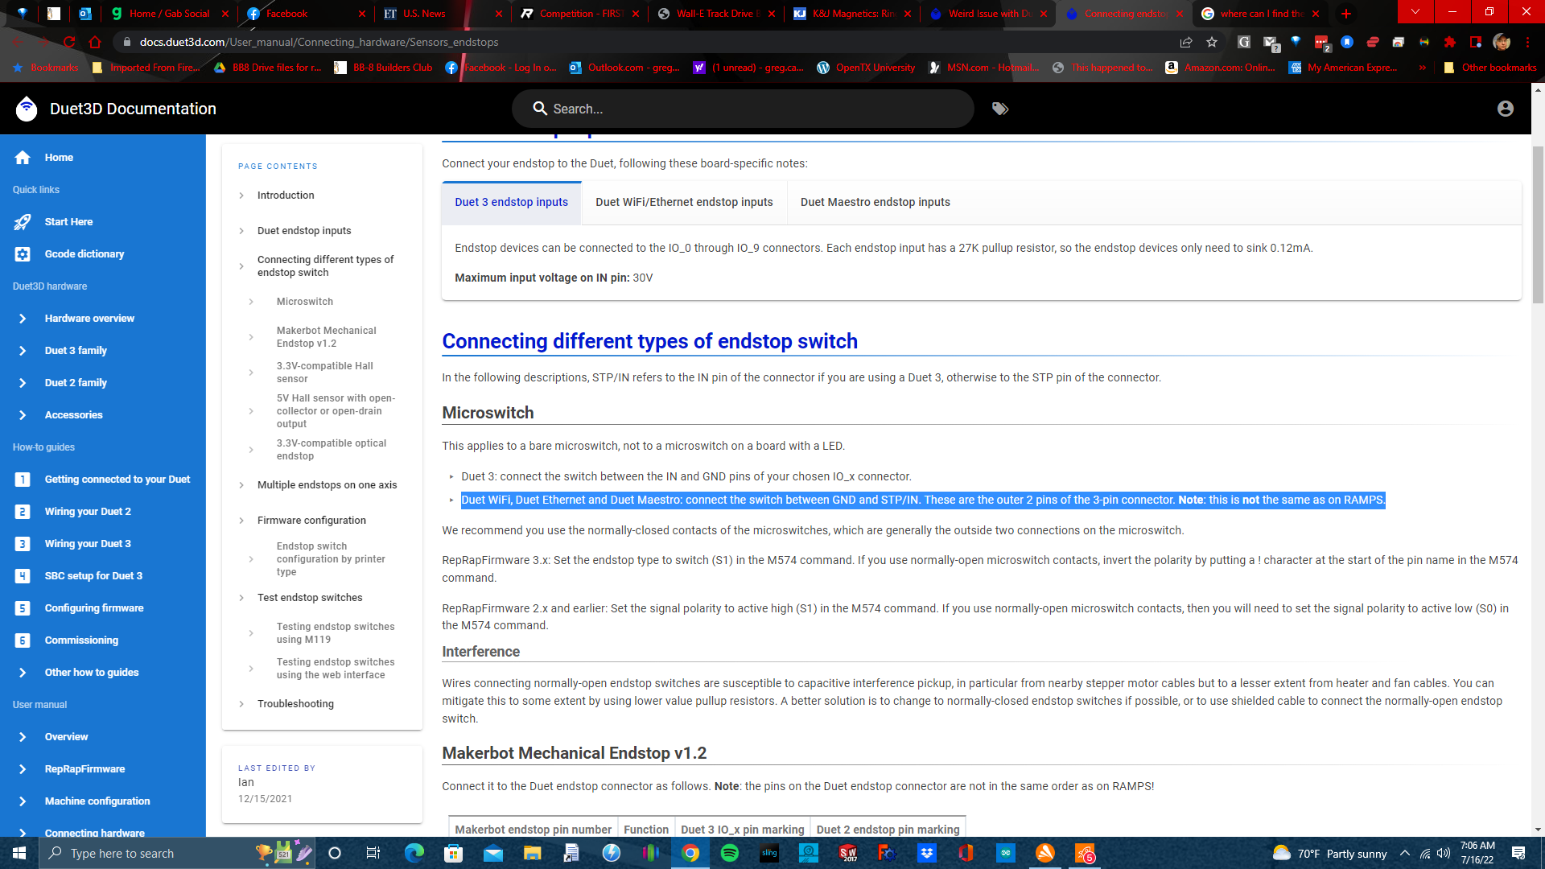The height and width of the screenshot is (869, 1545).
Task: Switch to the Facebook browser tab
Action: 306,14
